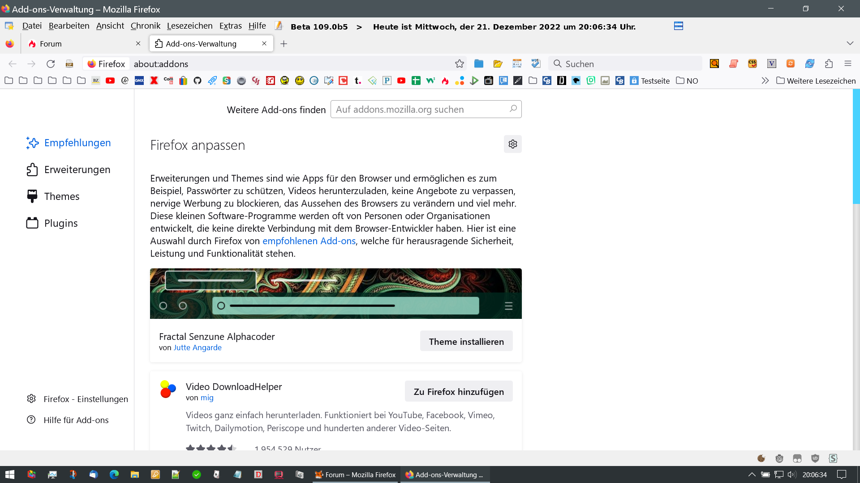Expand the hidden bookmarks chevron
860x483 pixels.
(765, 81)
